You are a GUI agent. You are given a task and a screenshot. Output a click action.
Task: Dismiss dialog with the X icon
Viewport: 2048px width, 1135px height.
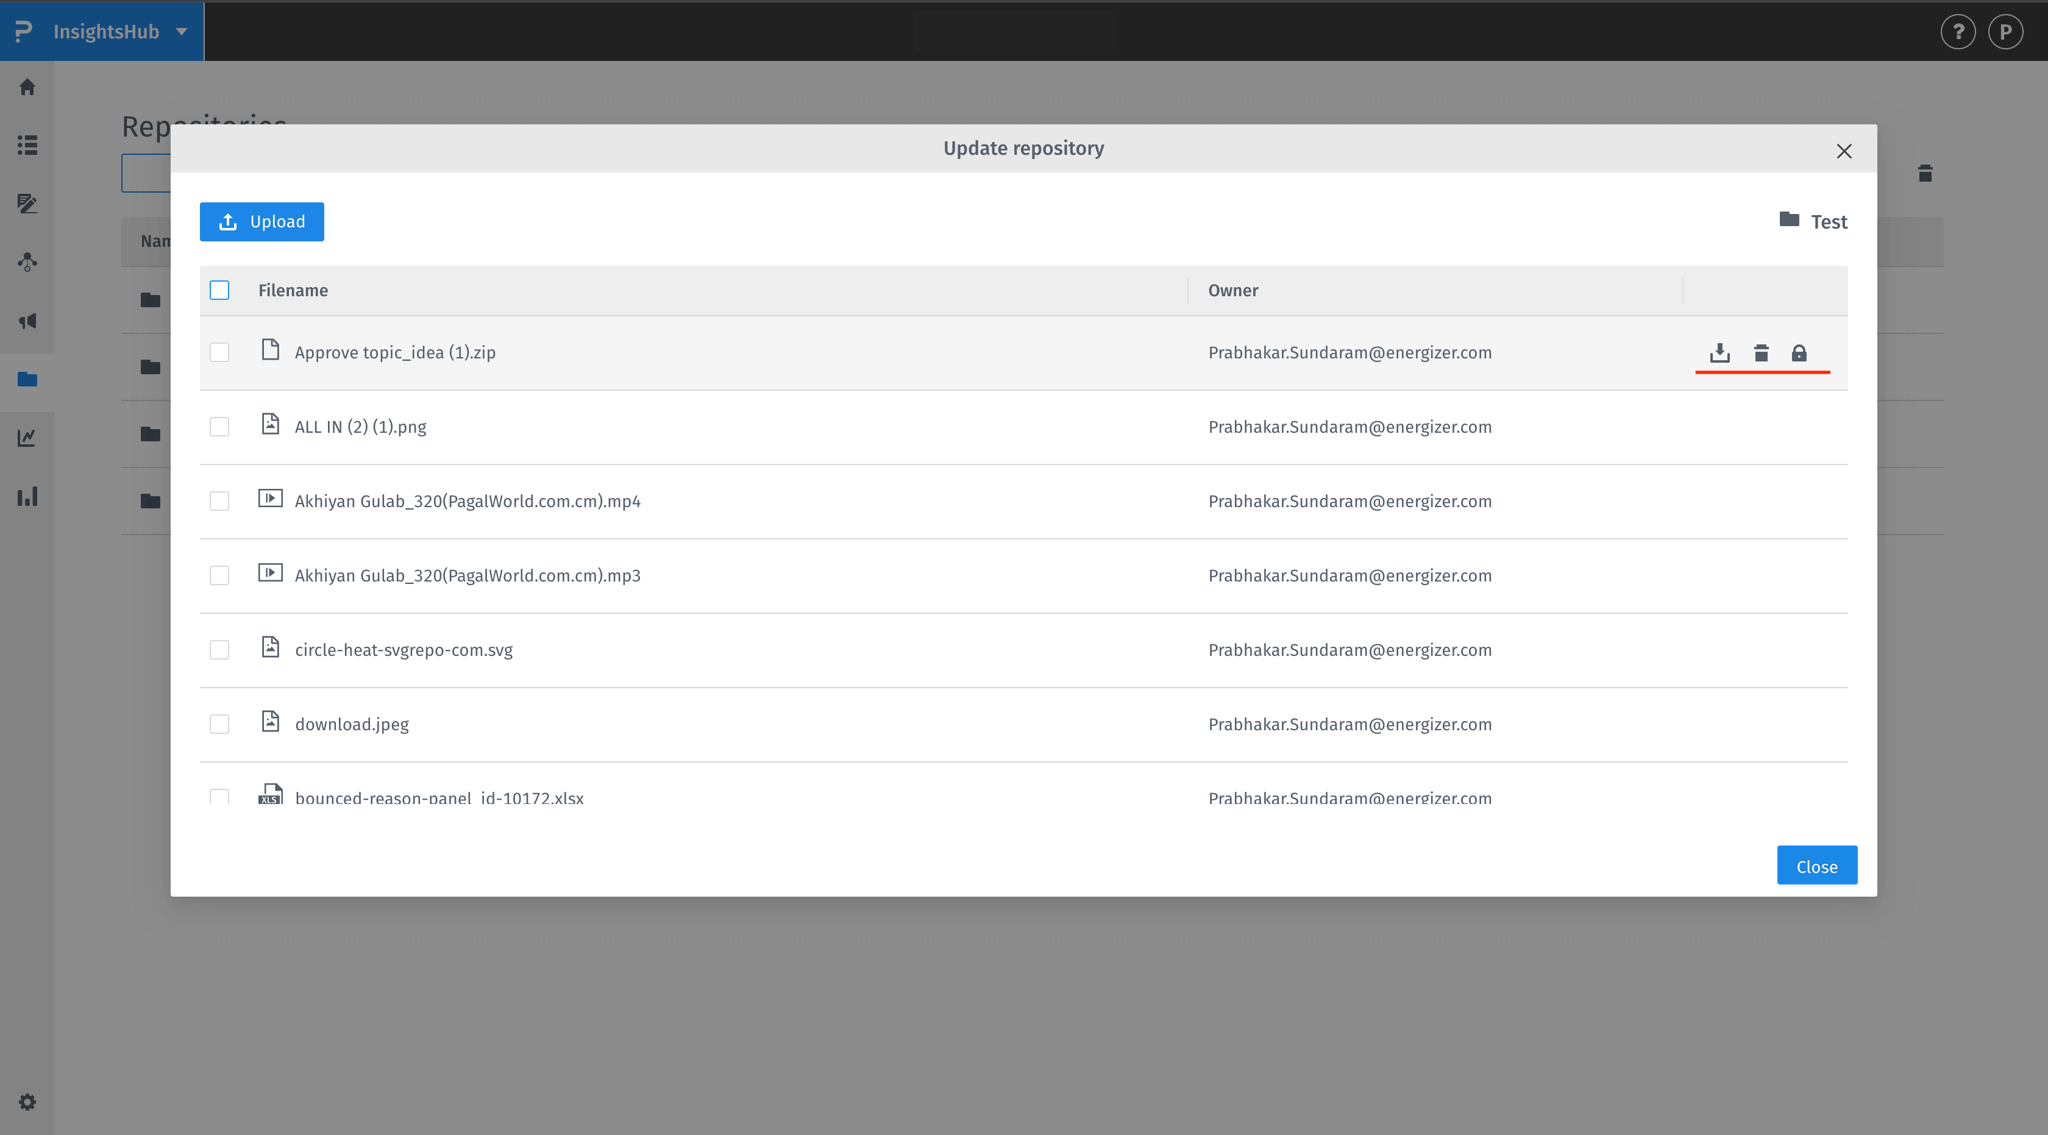click(x=1844, y=151)
